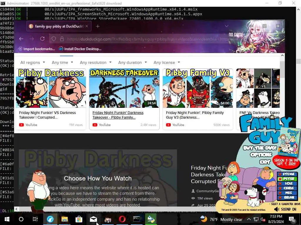
Task: Open the 76°F Mostly clear weather widget
Action: 221,219
